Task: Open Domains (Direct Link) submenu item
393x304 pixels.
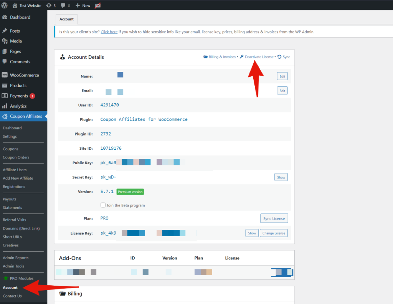Action: (x=21, y=228)
